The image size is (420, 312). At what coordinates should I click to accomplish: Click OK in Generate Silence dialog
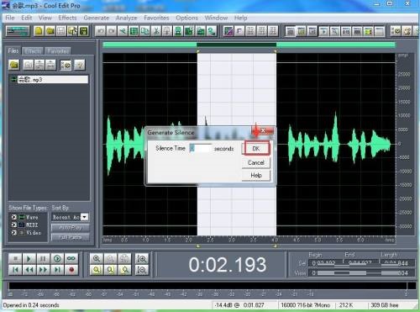coord(256,149)
